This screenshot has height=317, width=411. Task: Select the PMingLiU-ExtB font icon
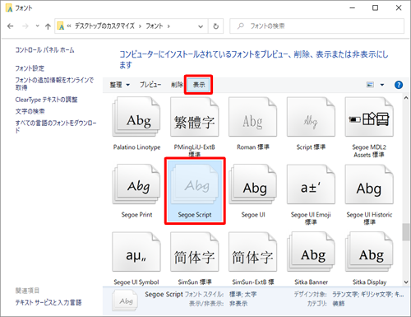point(195,117)
